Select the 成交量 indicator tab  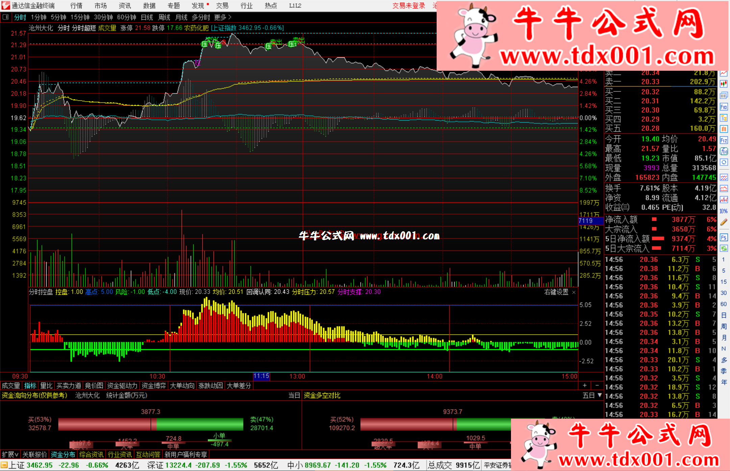tap(11, 386)
